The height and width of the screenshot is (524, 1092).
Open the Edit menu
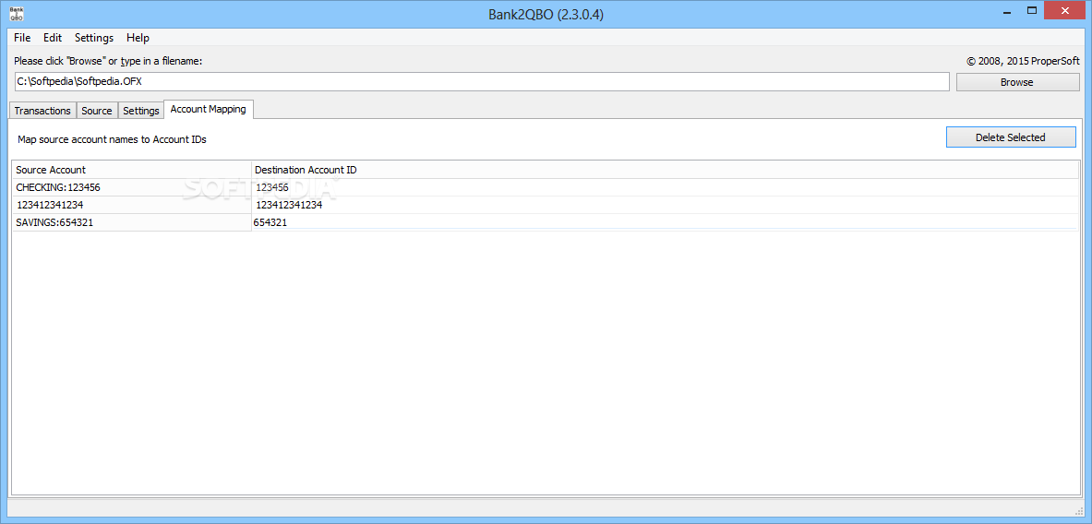coord(53,38)
